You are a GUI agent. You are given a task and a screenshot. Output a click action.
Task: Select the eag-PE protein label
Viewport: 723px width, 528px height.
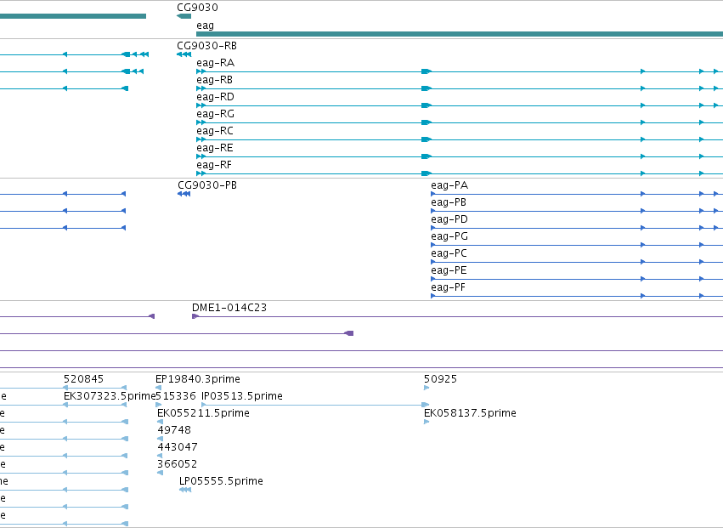point(449,271)
